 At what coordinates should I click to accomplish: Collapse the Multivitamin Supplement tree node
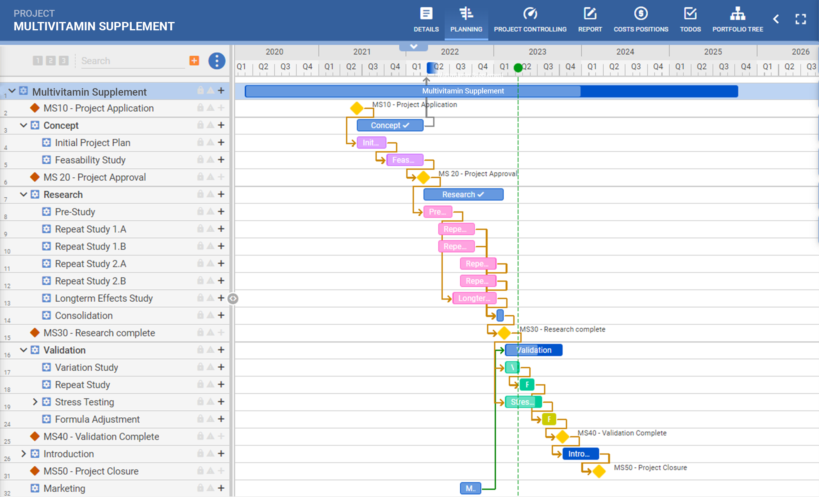(12, 91)
